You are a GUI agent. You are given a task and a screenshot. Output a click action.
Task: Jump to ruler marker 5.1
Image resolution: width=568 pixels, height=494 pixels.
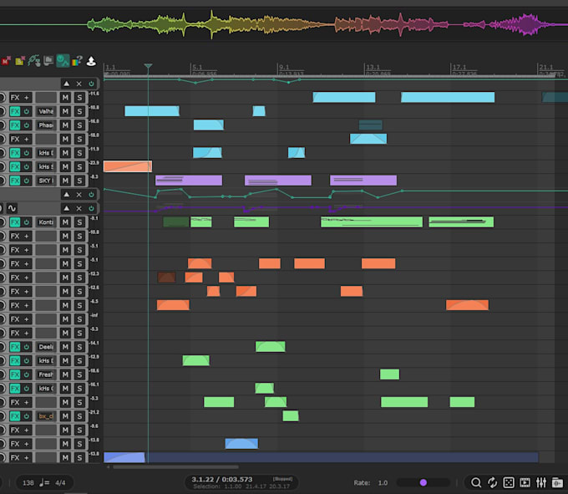click(x=197, y=68)
